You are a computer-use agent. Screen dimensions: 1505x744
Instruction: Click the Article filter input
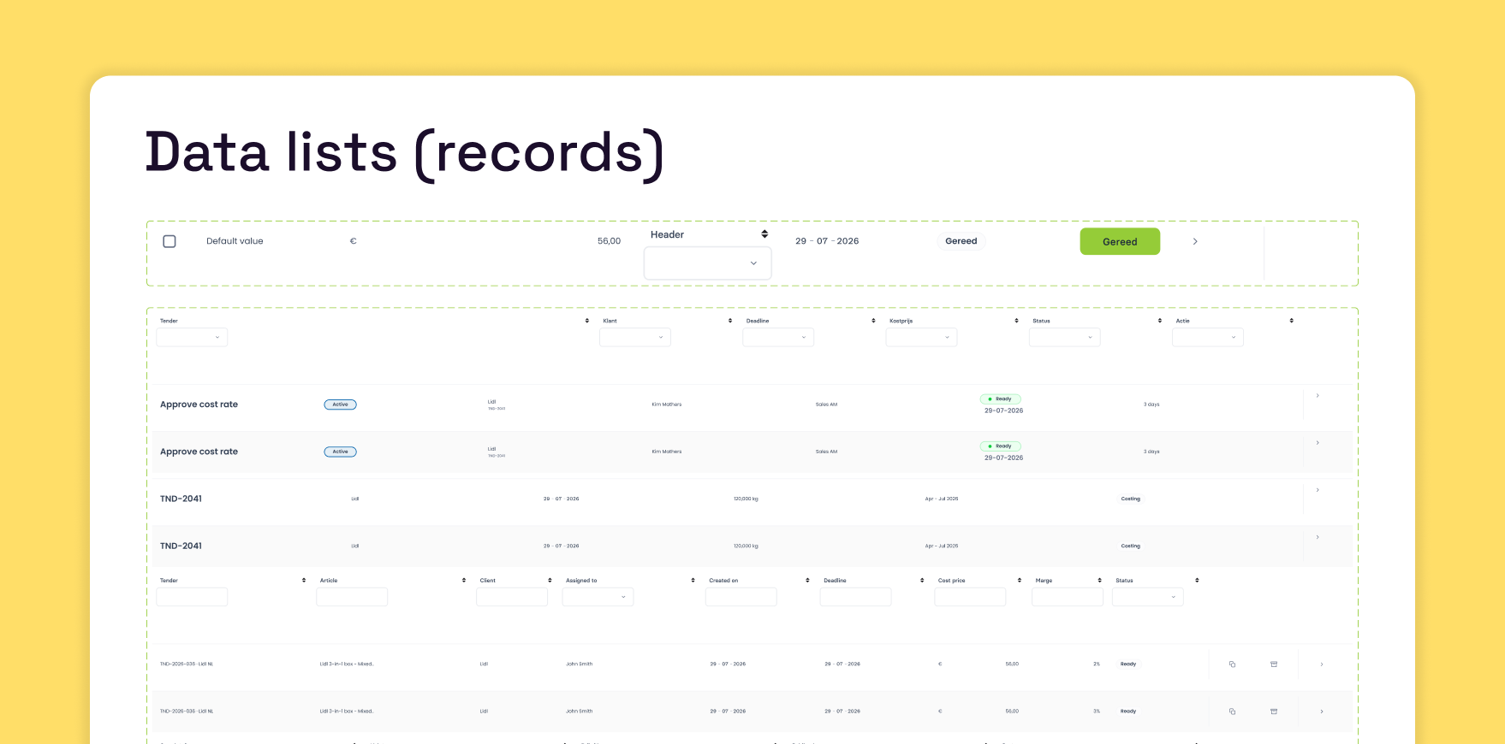click(352, 597)
